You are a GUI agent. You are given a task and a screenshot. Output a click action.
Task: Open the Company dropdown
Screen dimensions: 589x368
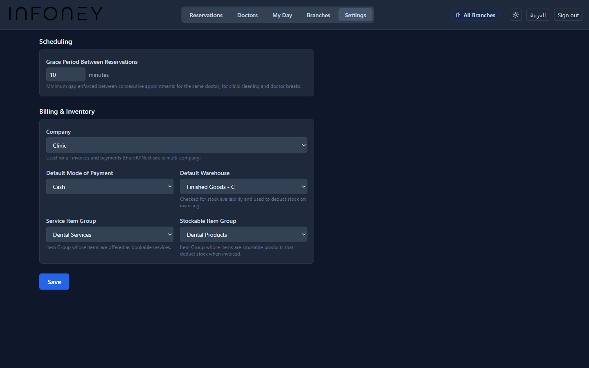[x=177, y=145]
